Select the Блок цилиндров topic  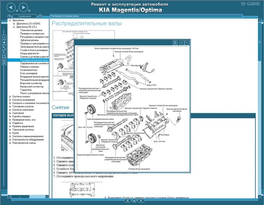tap(29, 73)
